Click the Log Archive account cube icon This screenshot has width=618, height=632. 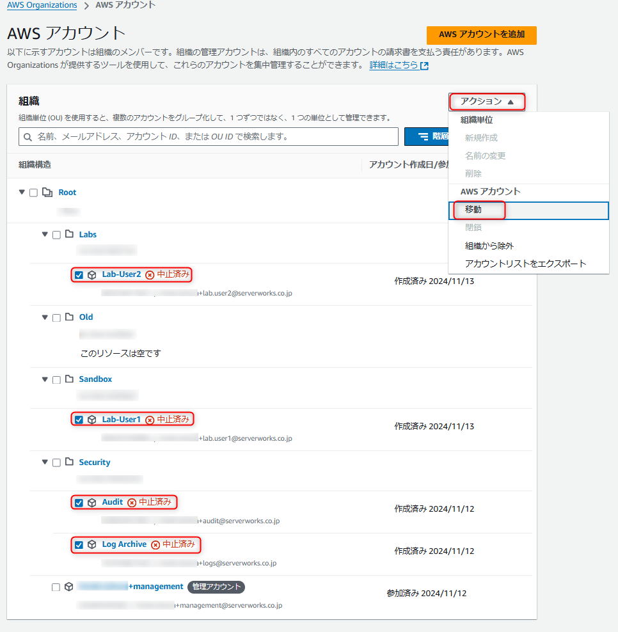[x=92, y=544]
